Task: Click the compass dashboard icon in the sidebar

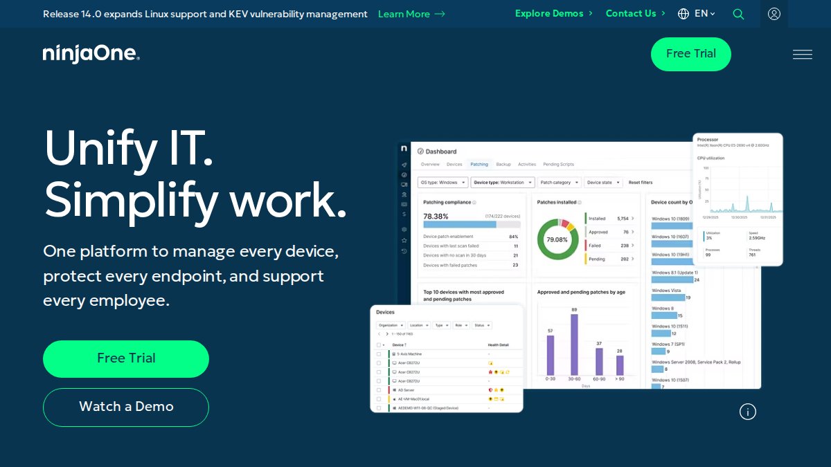Action: coord(404,175)
